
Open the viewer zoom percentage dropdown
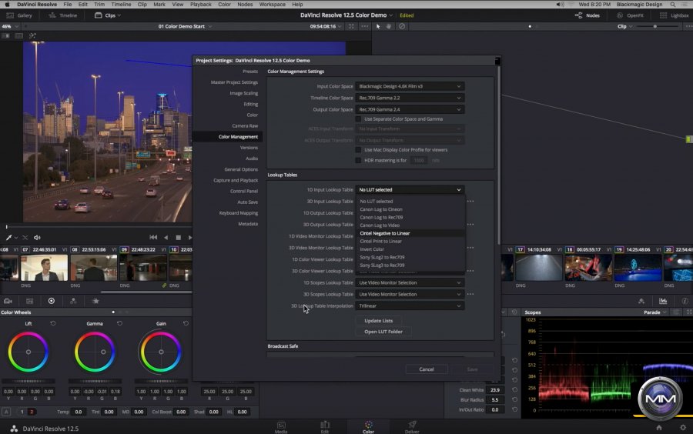[x=10, y=26]
